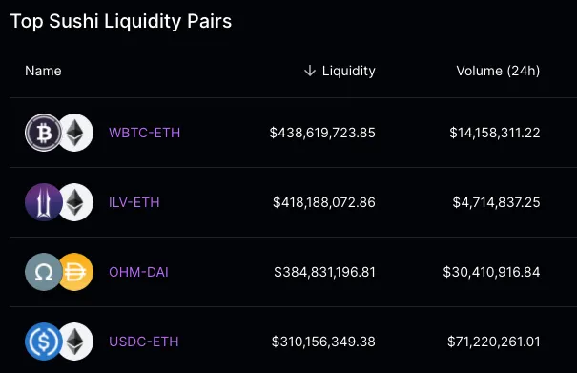577x373 pixels.
Task: Click the yellow DAI token icon
Action: (77, 272)
